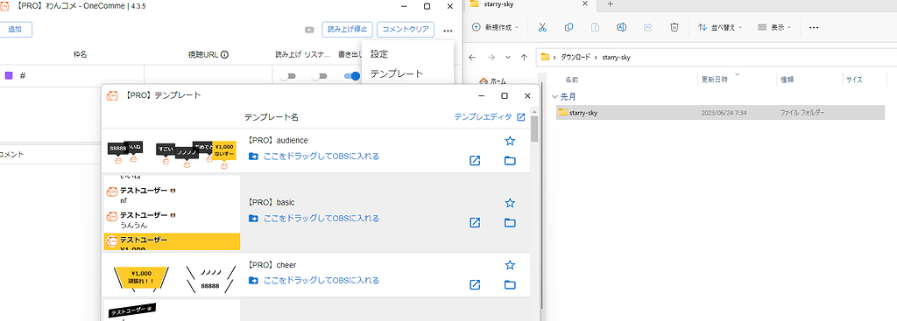The height and width of the screenshot is (321, 897).
Task: Open the audience template folder
Action: click(510, 161)
